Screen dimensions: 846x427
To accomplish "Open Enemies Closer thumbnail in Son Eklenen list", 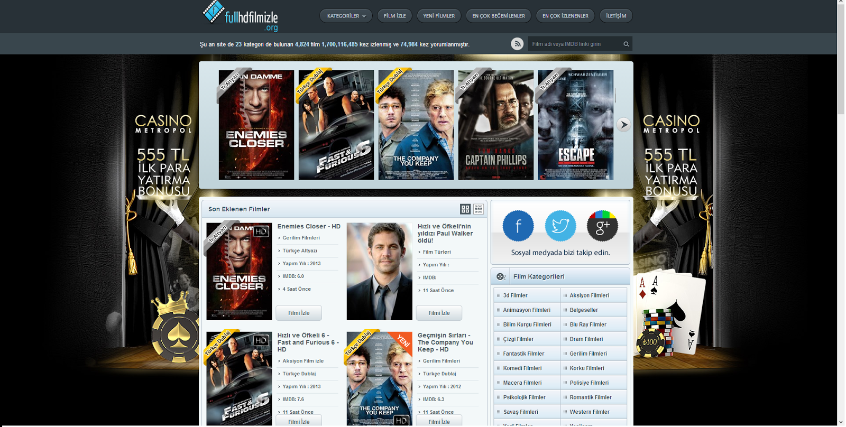I will (239, 272).
